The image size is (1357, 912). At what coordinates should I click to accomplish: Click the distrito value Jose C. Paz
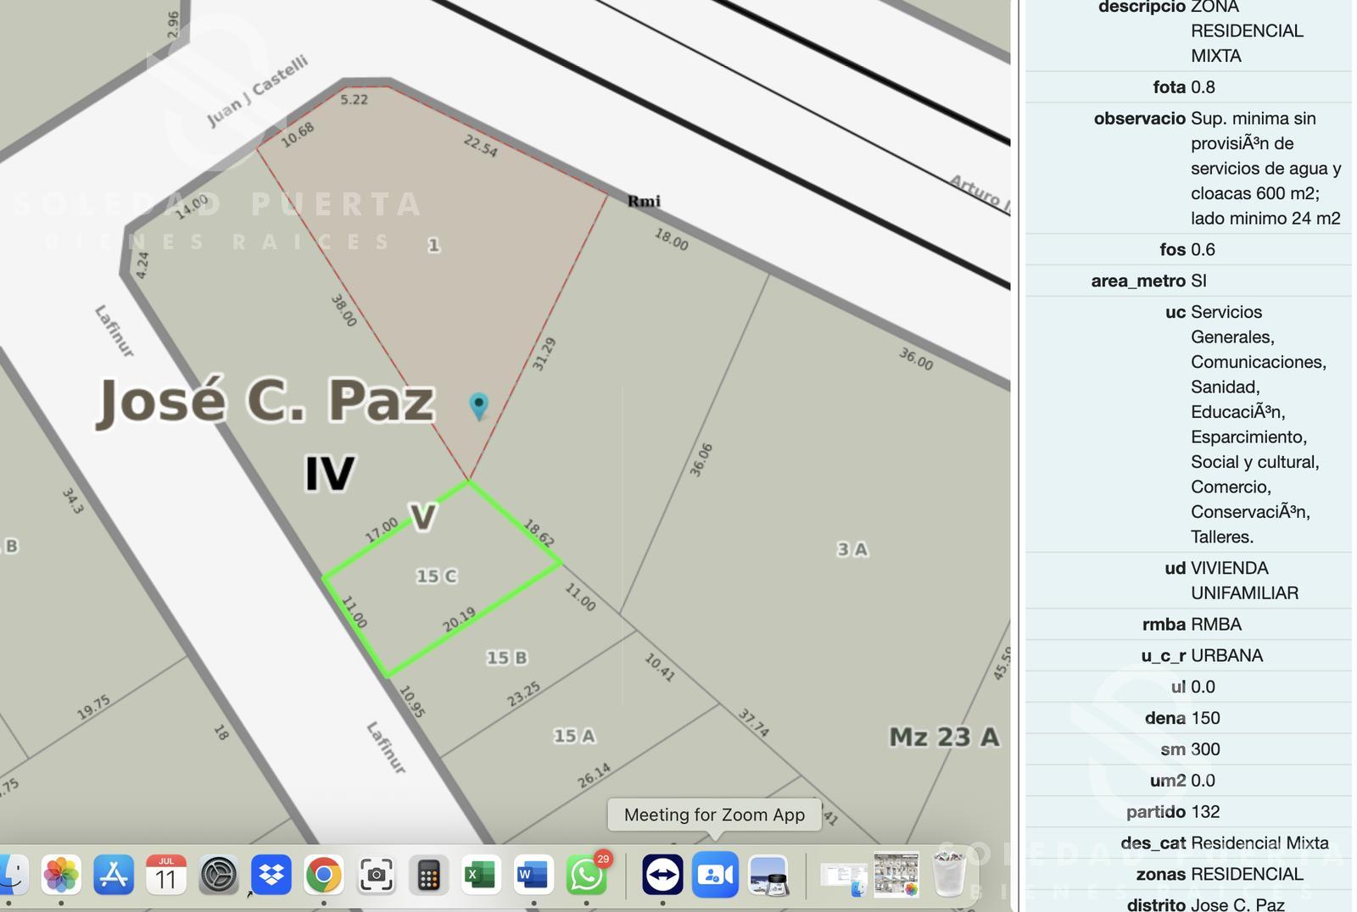click(x=1237, y=904)
